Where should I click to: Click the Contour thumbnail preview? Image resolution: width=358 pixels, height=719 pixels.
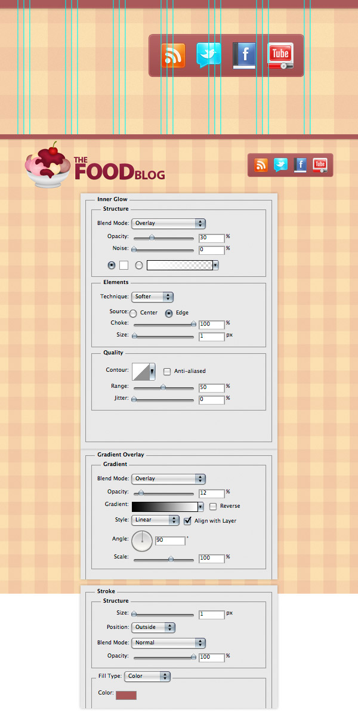(140, 371)
